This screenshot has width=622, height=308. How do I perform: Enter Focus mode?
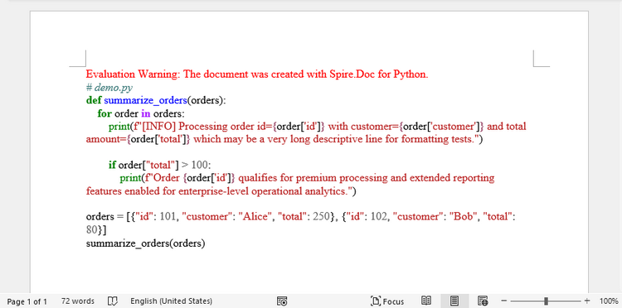click(387, 301)
